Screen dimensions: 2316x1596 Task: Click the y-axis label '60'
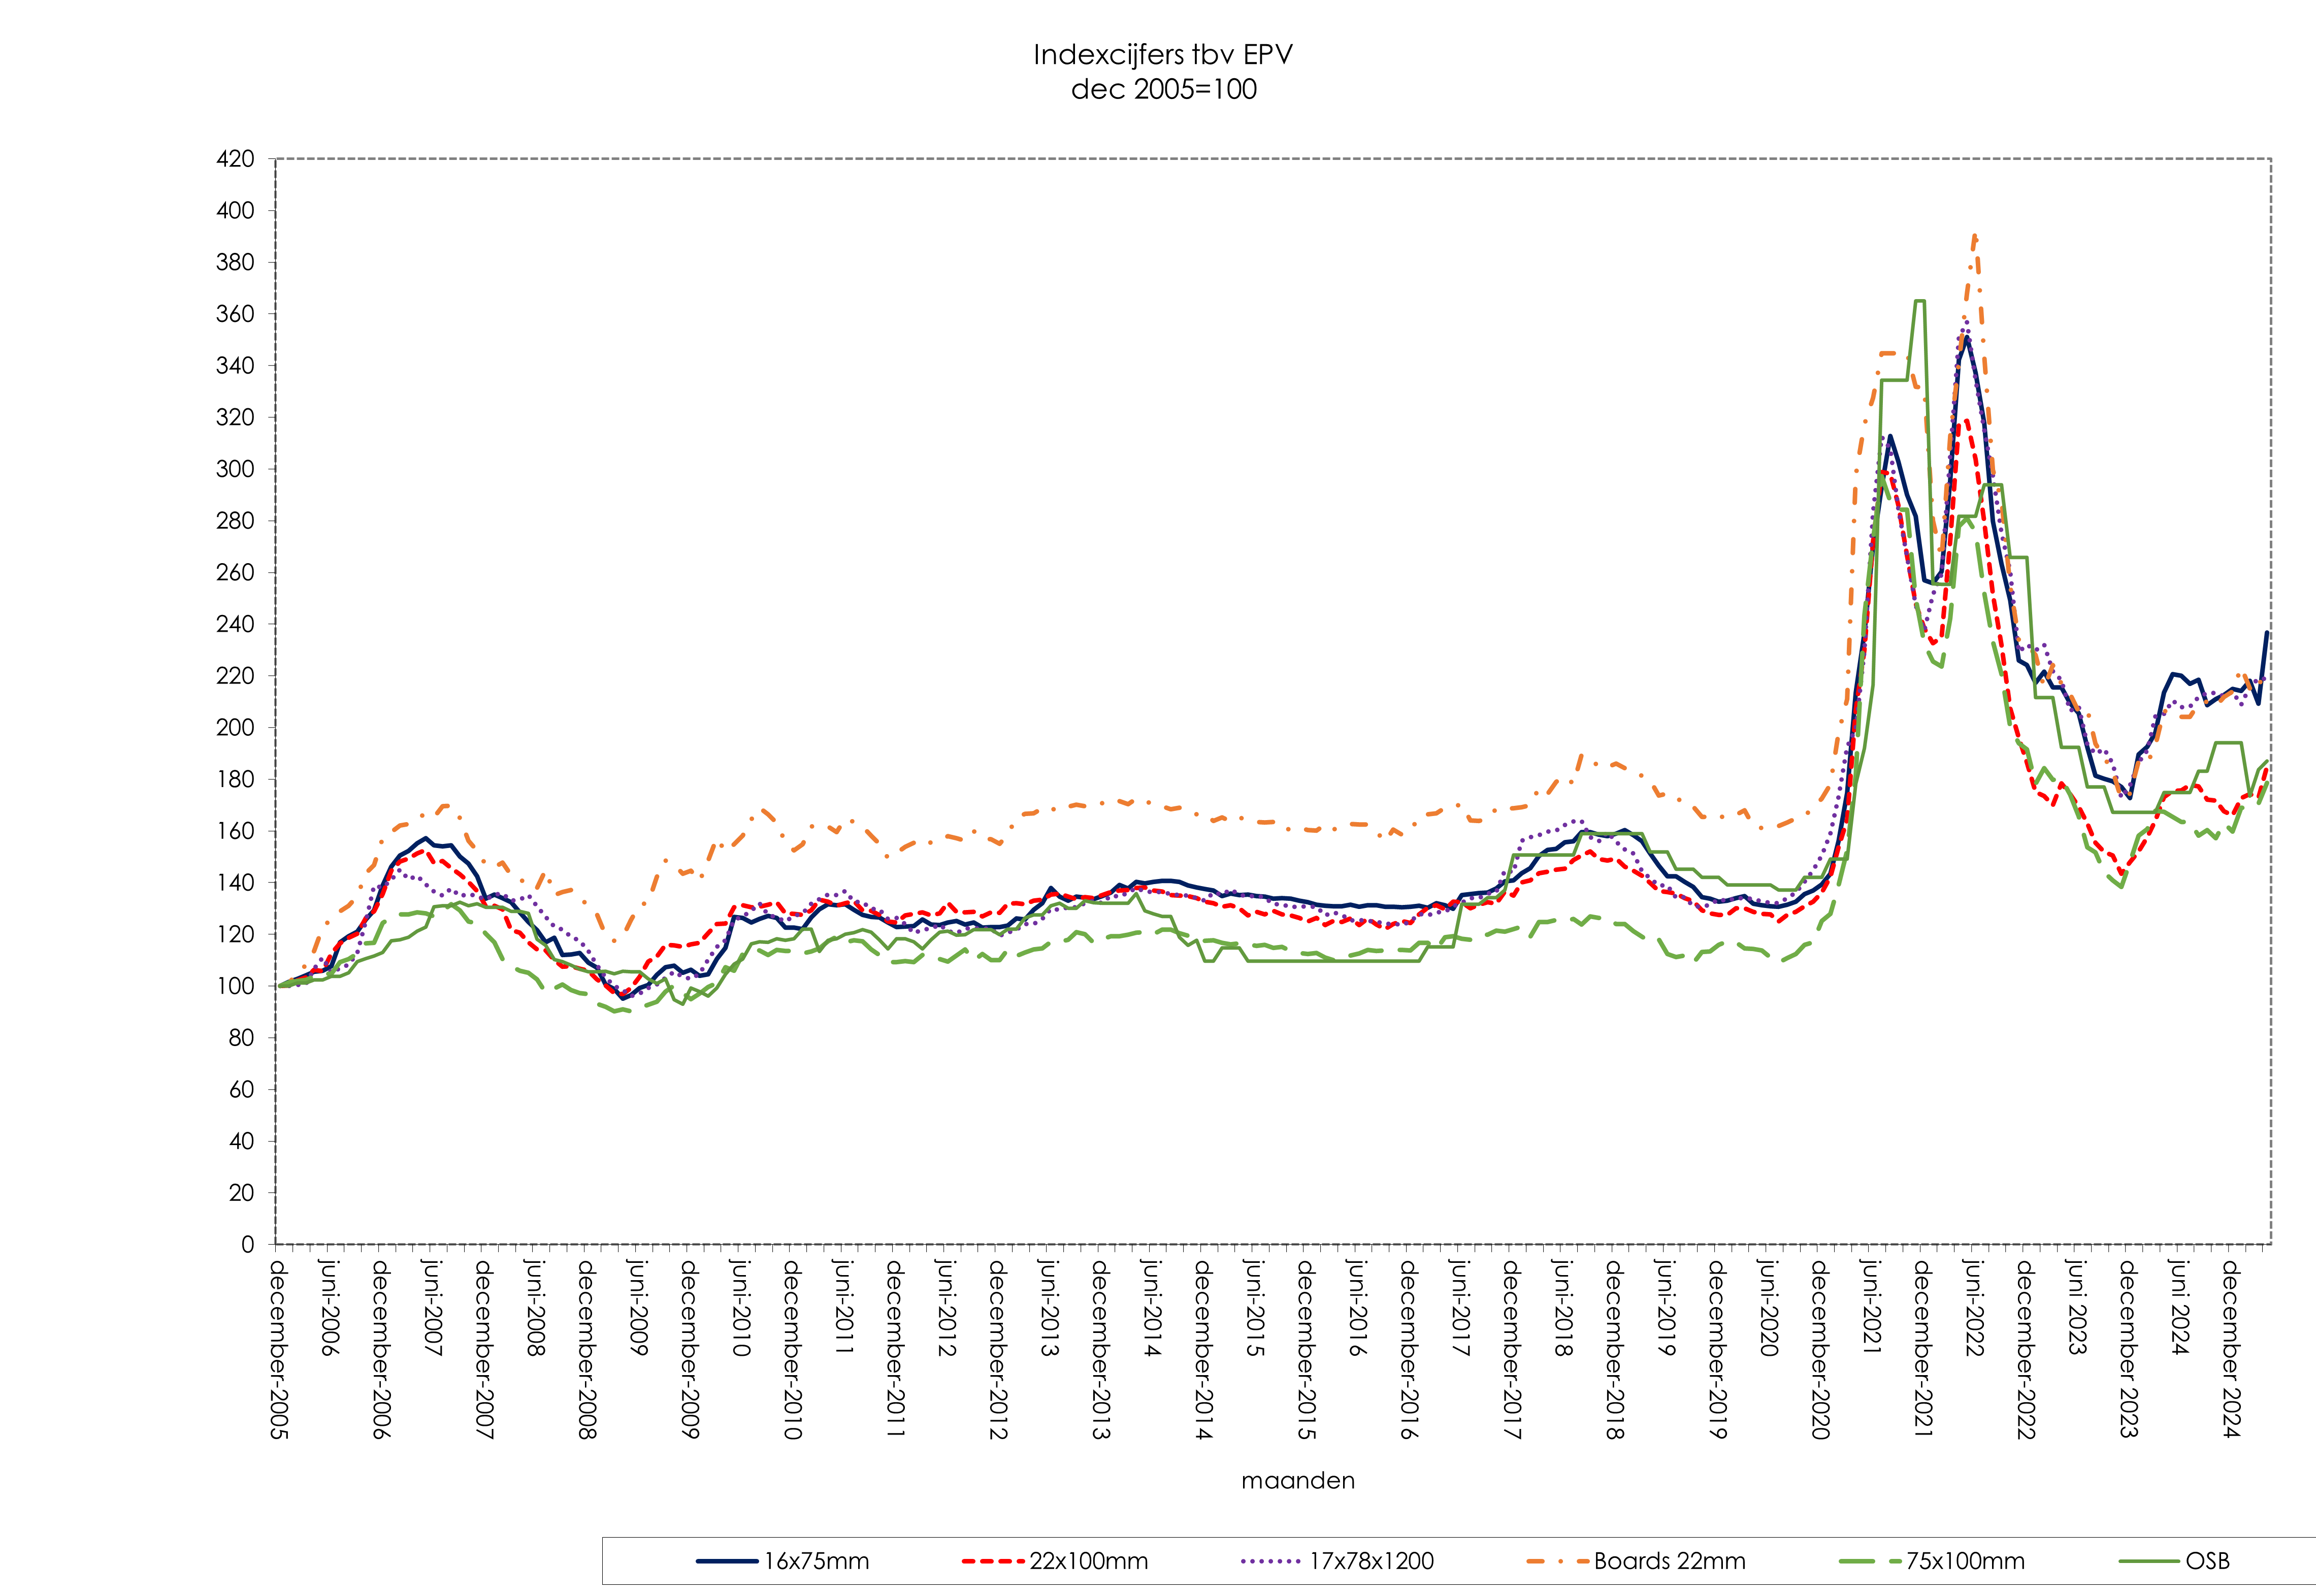click(242, 1090)
